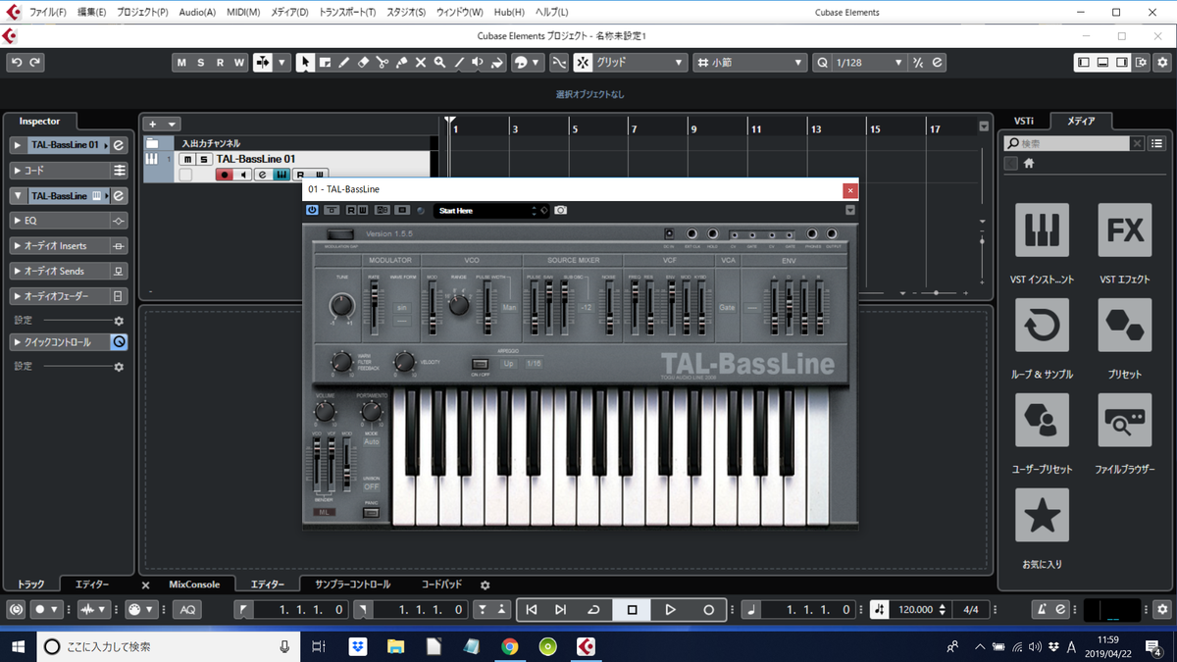
Task: Click the AQ auto quantize button
Action: pos(187,609)
